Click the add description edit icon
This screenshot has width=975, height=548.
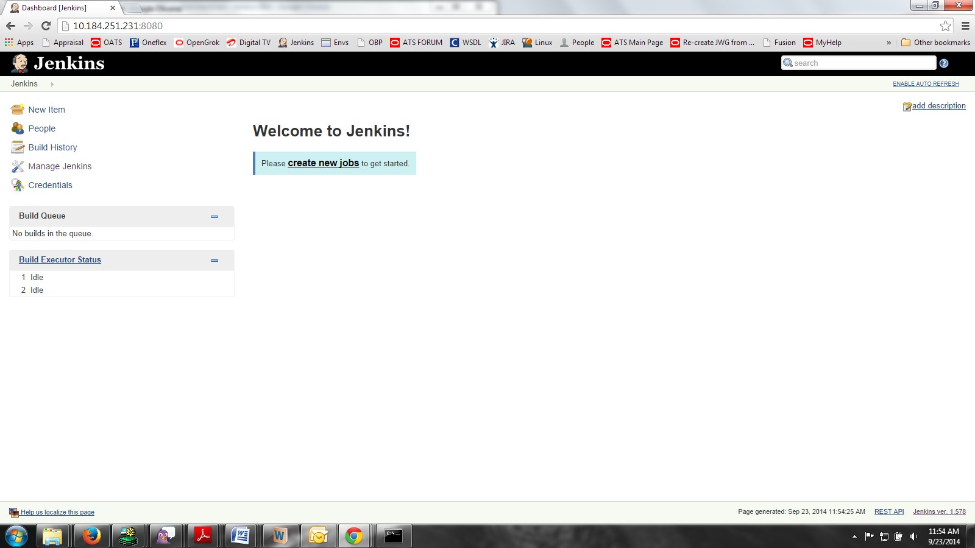click(x=907, y=107)
